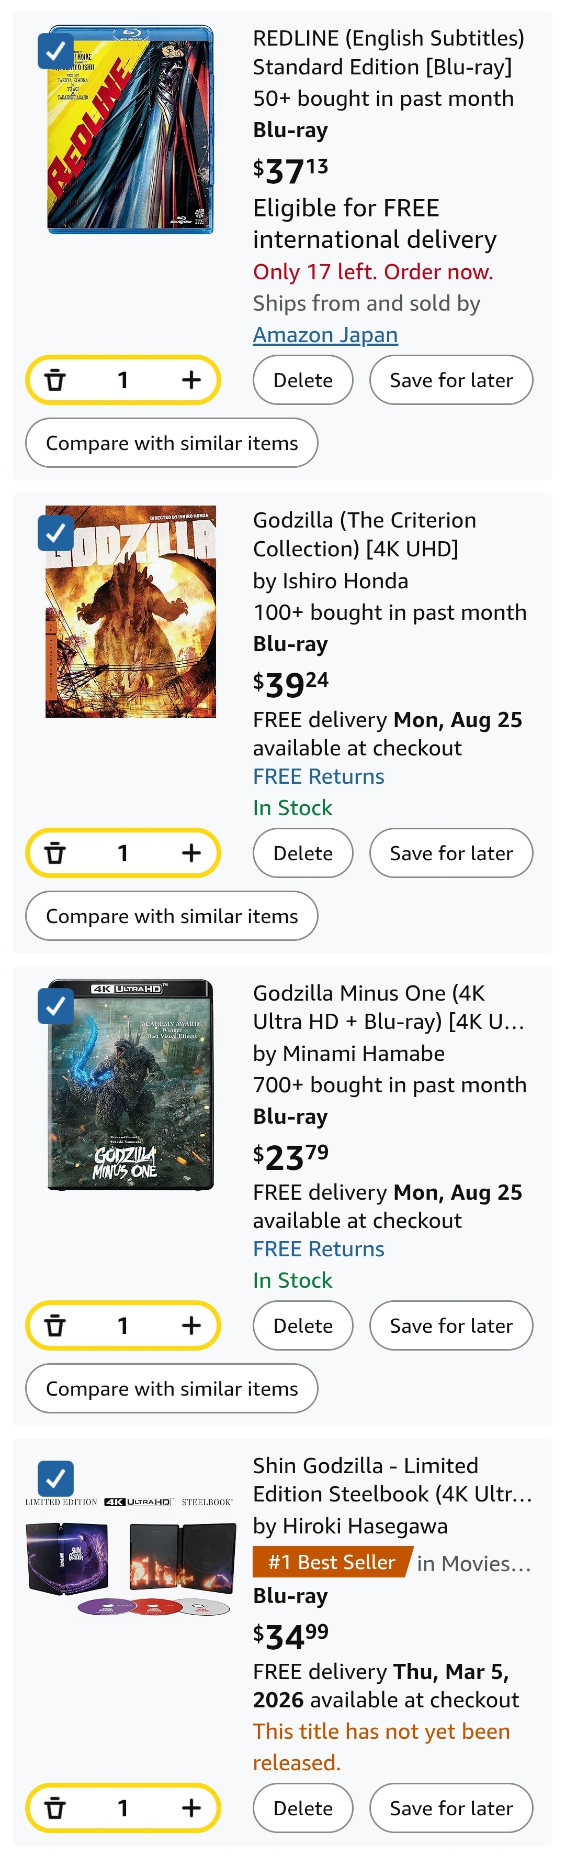565x1864 pixels.
Task: Click trash icon for REDLINE quantity
Action: [55, 380]
